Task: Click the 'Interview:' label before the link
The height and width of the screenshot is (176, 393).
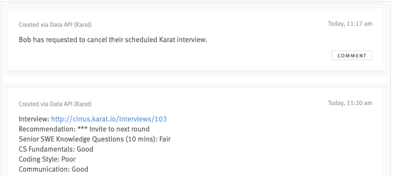Action: [x=34, y=119]
